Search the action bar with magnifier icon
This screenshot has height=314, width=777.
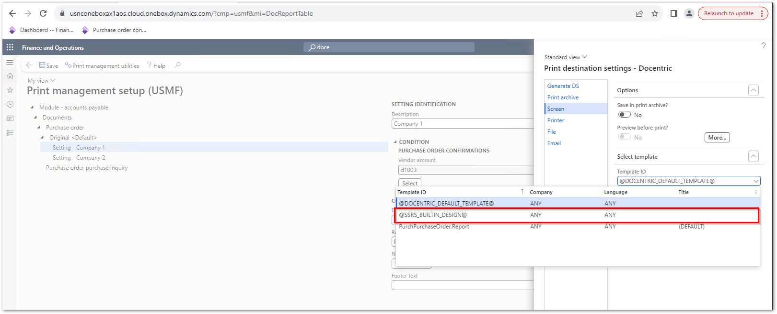coord(178,65)
